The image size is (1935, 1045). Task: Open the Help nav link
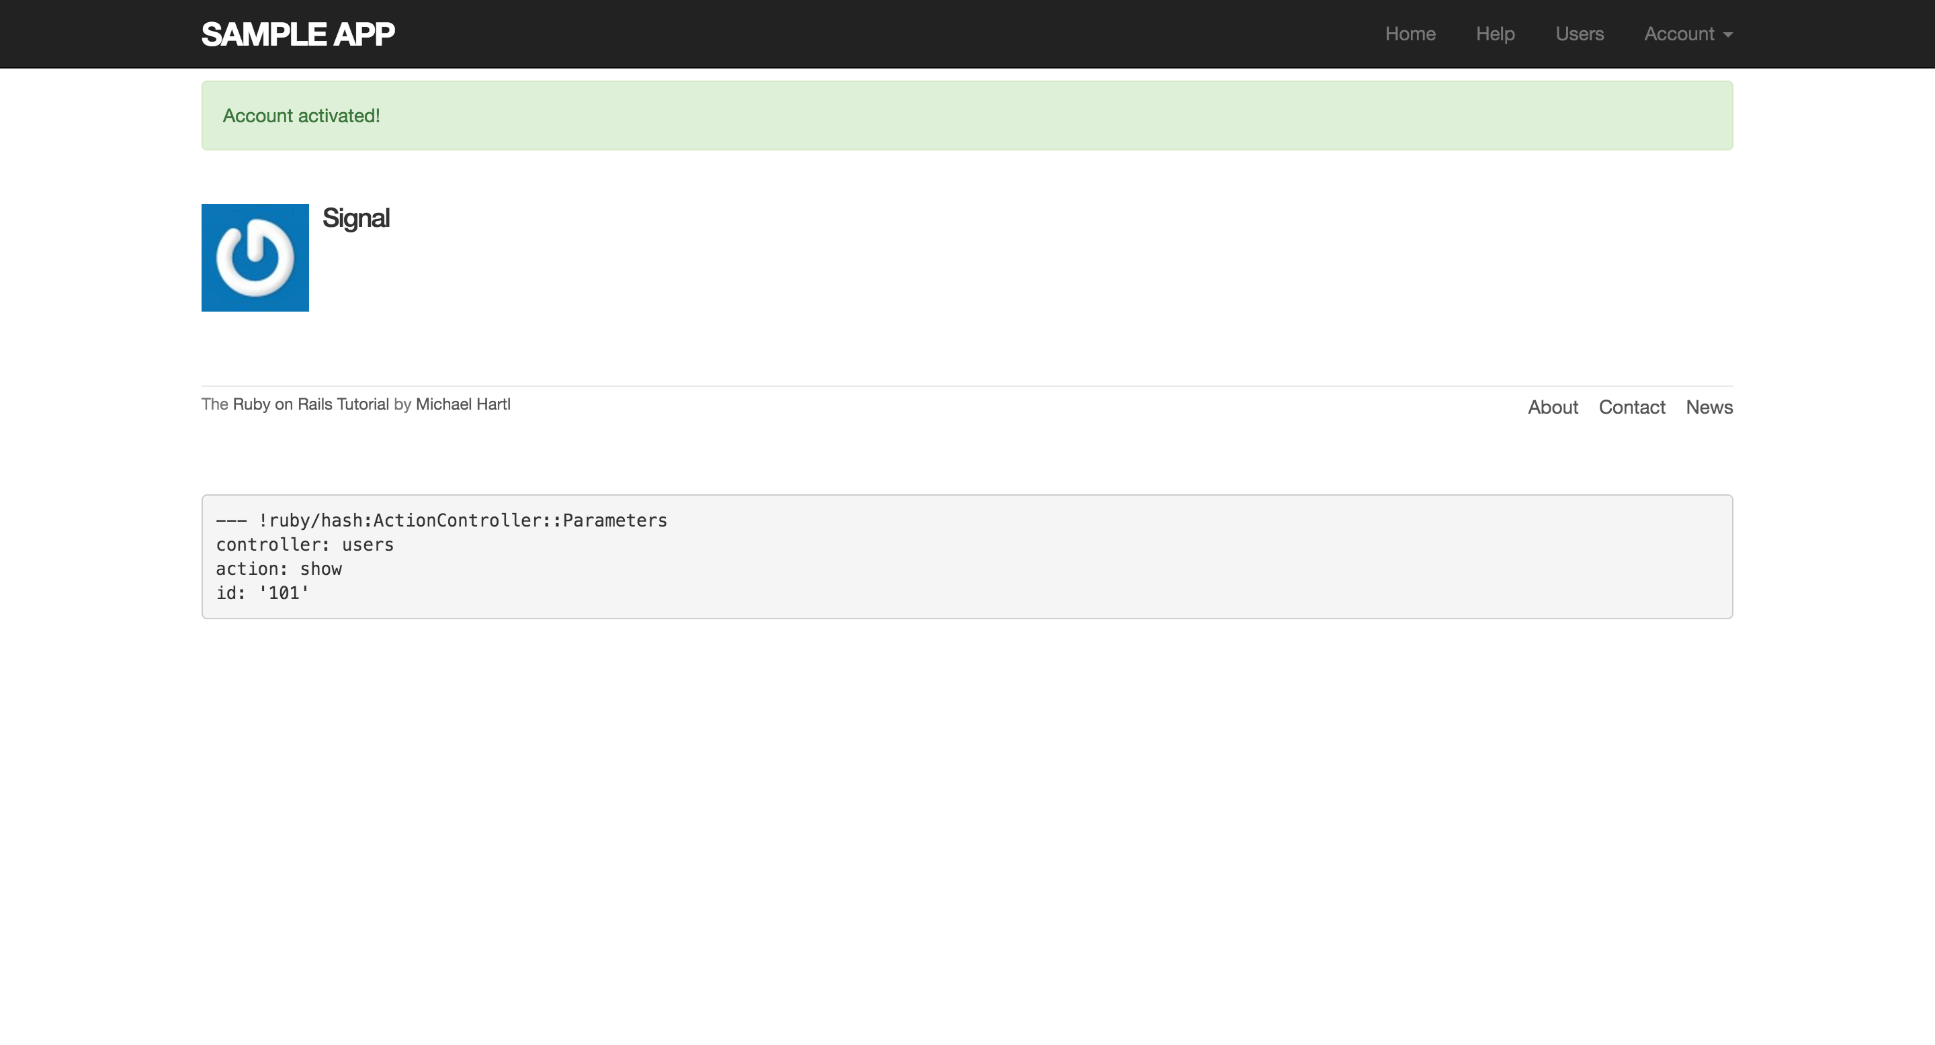tap(1495, 34)
